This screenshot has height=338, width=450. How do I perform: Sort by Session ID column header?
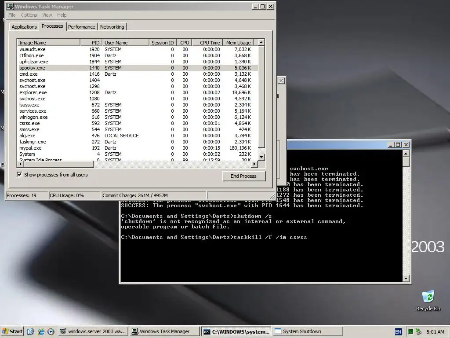[163, 43]
